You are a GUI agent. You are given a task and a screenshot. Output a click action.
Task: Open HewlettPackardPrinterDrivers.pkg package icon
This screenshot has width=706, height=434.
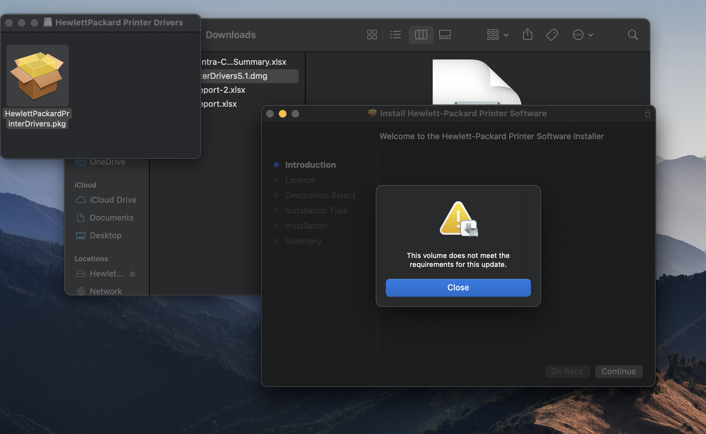(38, 76)
